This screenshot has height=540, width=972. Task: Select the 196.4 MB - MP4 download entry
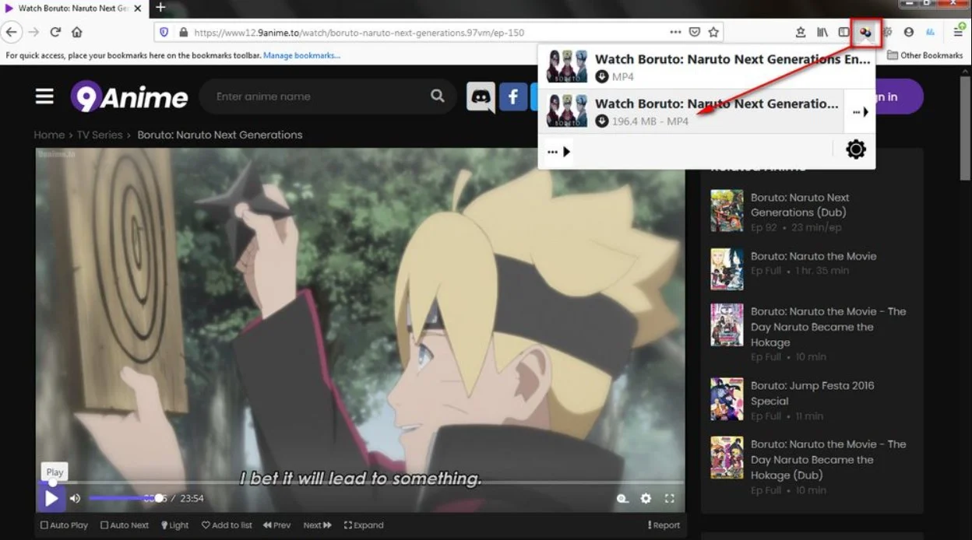[692, 112]
